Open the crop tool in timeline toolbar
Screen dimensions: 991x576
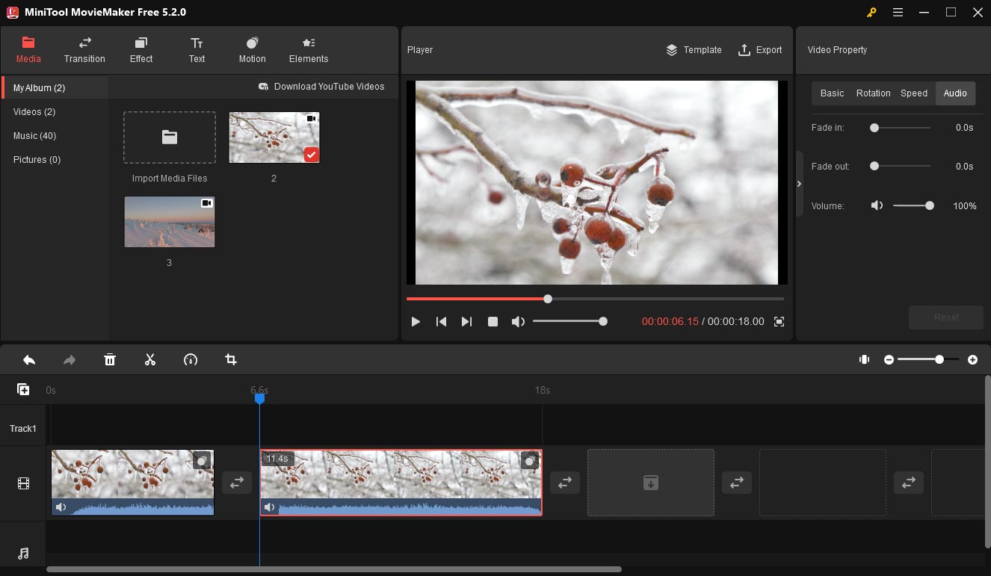tap(230, 359)
